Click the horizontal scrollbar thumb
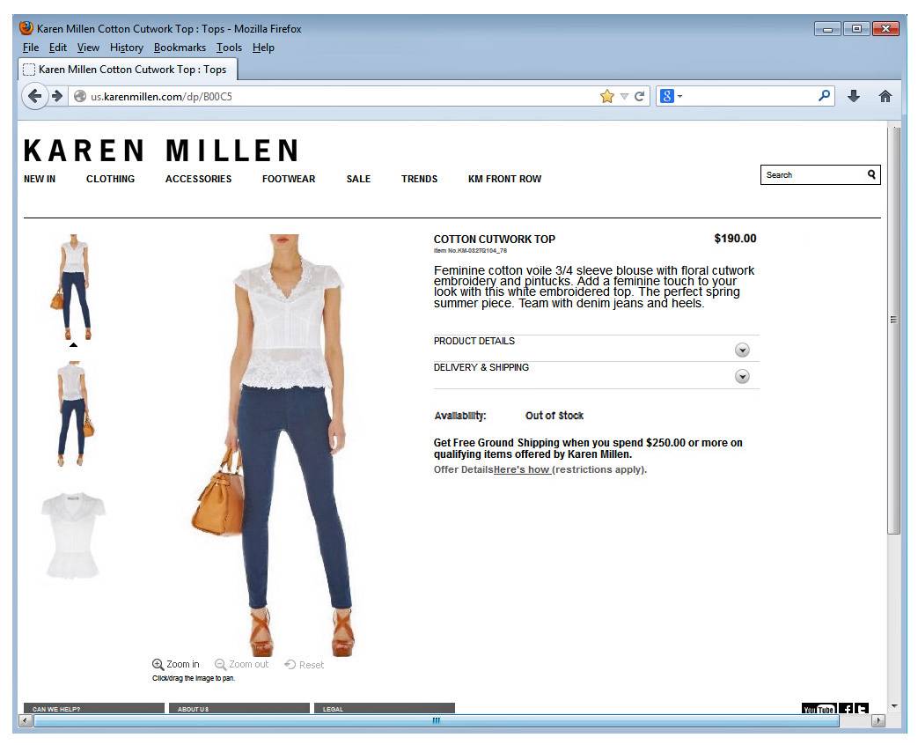Viewport: 918px width, 745px height. tap(437, 720)
